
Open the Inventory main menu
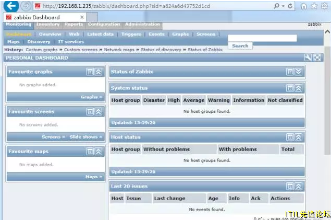[x=48, y=25]
